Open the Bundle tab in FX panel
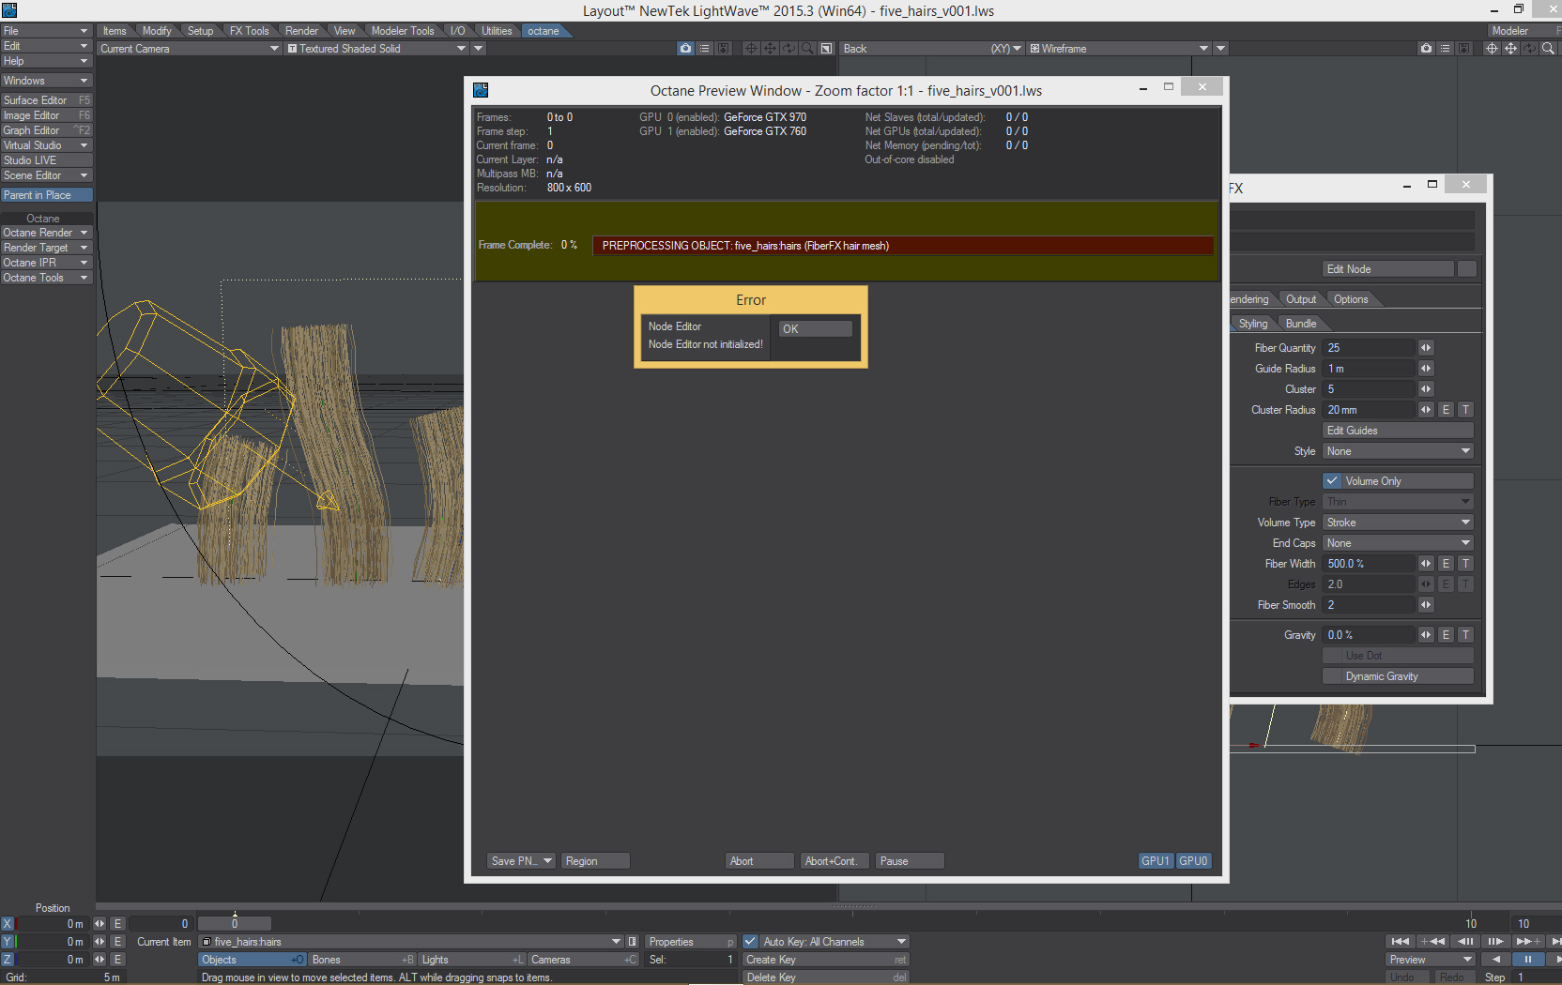The height and width of the screenshot is (985, 1562). (x=1300, y=324)
